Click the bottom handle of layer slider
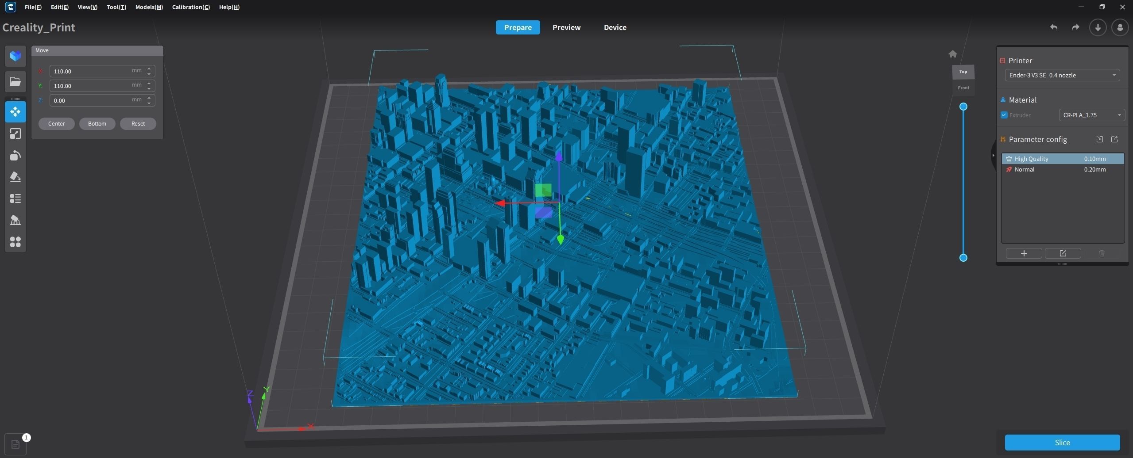Image resolution: width=1133 pixels, height=458 pixels. (x=963, y=258)
